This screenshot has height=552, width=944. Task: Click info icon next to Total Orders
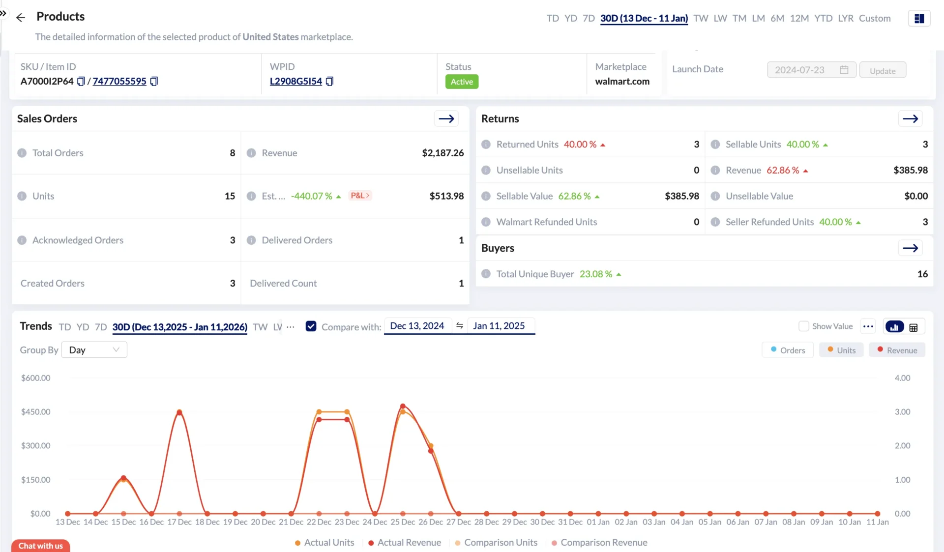tap(22, 153)
